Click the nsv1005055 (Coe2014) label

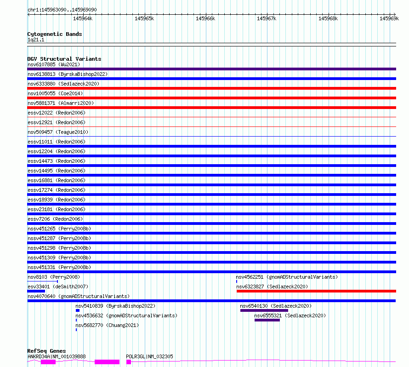tap(55, 93)
